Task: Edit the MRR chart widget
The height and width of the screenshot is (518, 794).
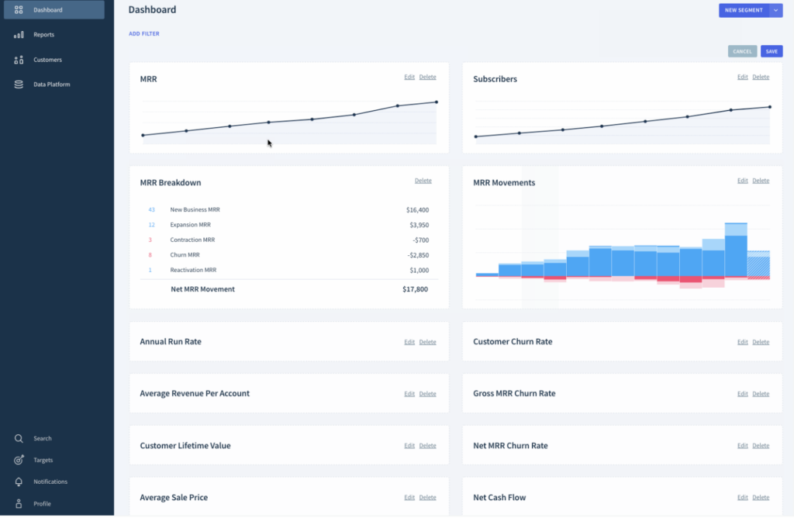Action: tap(409, 77)
